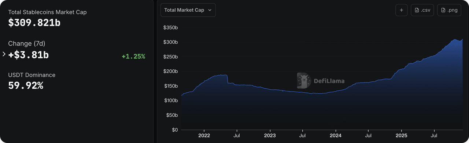Screen dimensions: 469x143
Task: Click the $309.821b market cap value
Action: click(x=34, y=23)
